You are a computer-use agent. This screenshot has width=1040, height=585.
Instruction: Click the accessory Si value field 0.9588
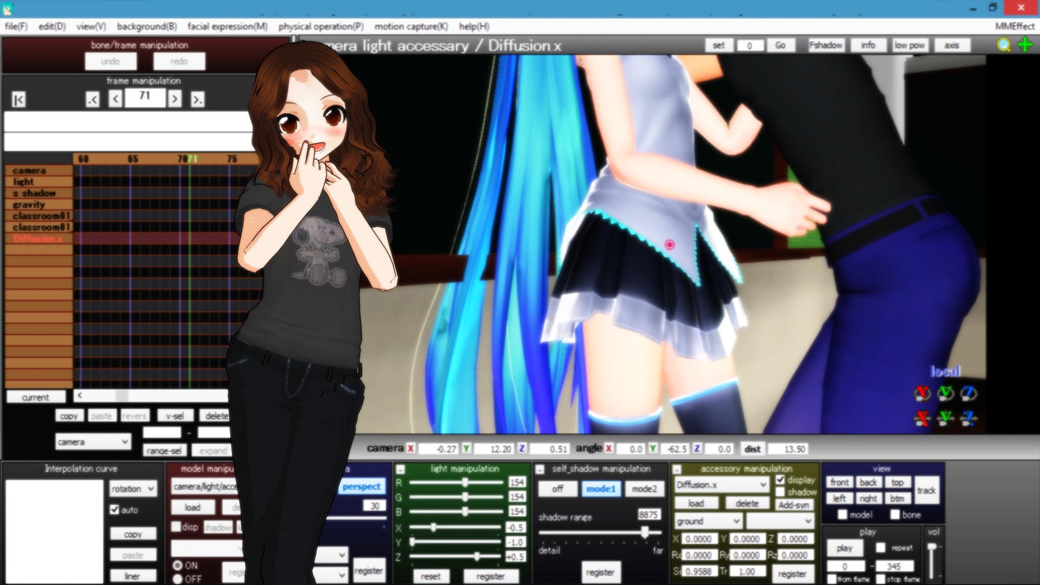coord(699,571)
